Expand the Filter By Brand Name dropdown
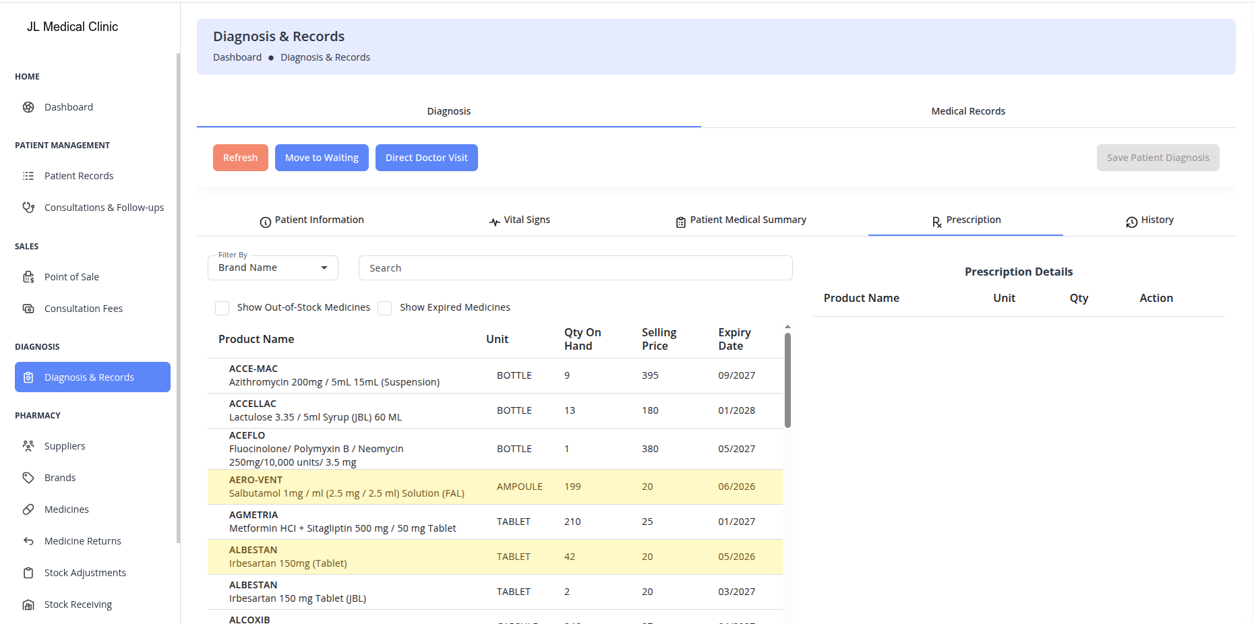 (272, 268)
